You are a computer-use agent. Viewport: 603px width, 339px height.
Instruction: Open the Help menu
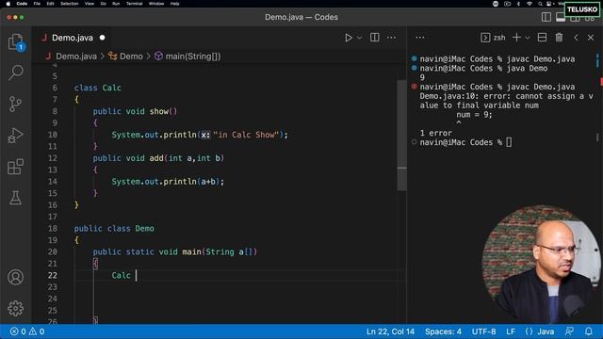(175, 4)
